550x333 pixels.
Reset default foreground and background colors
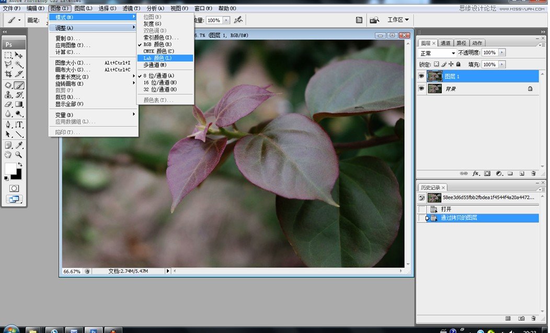[6, 179]
